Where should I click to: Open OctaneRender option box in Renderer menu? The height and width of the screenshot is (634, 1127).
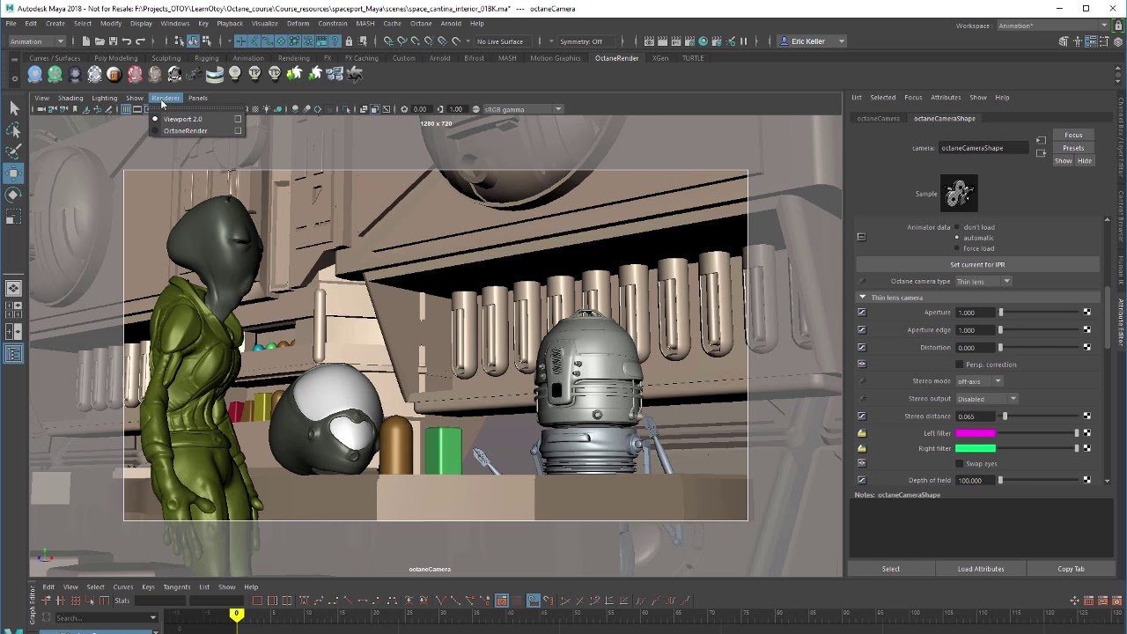click(x=238, y=131)
